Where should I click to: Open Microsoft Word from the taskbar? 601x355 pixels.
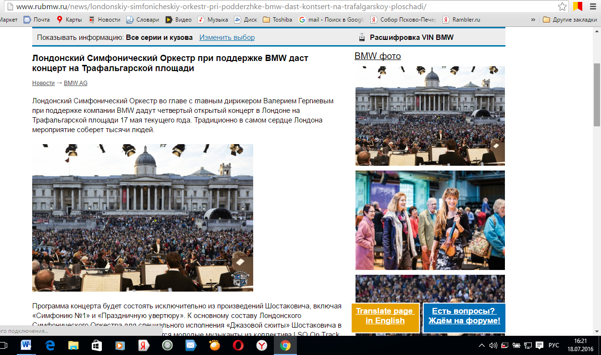[26, 345]
